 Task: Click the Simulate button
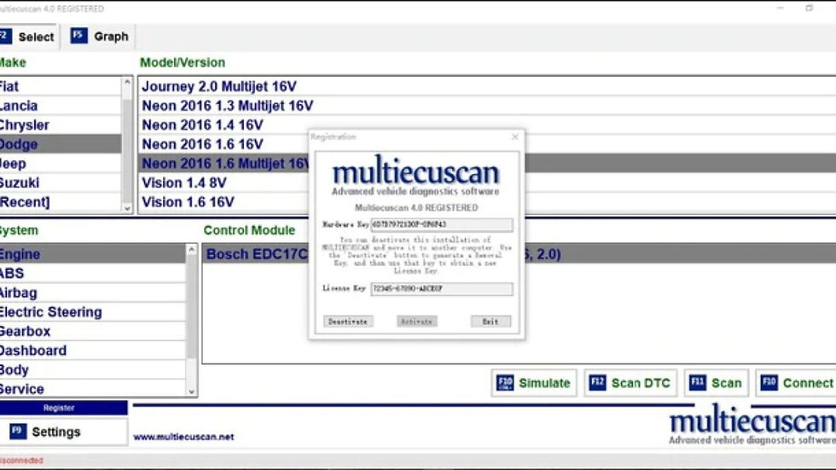534,383
